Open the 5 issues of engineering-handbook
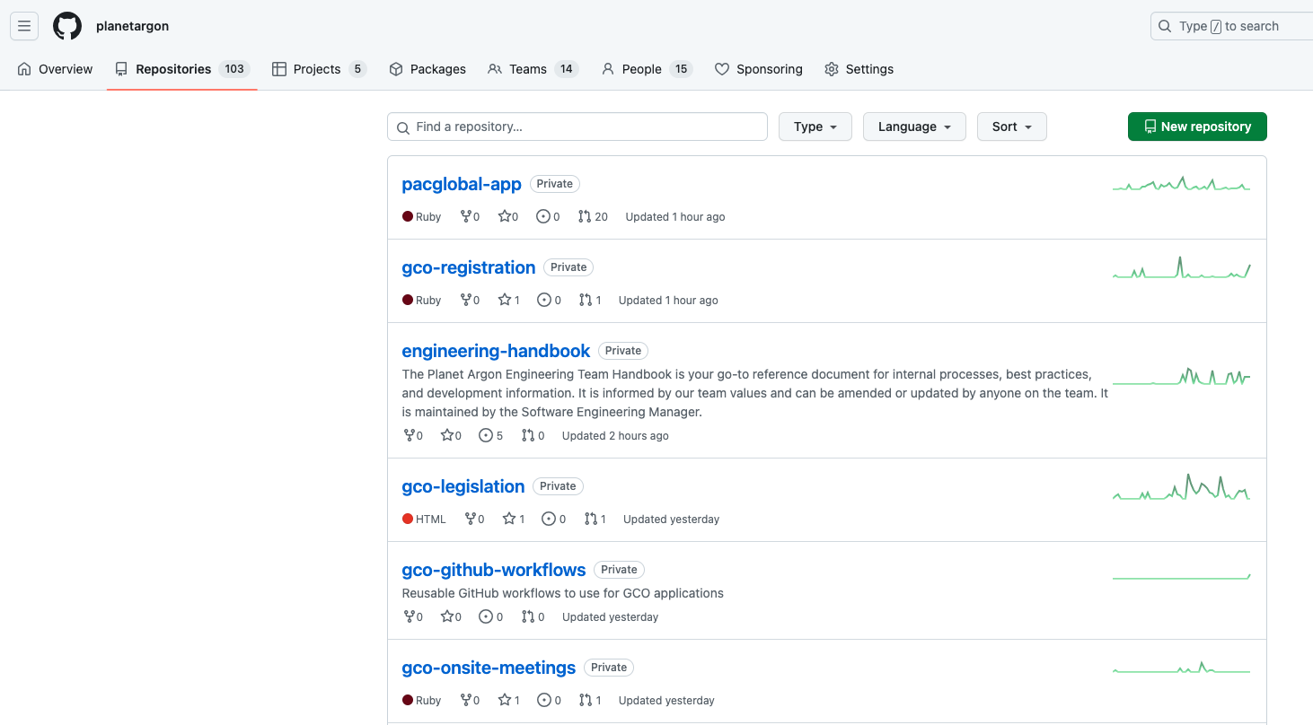 [x=491, y=435]
